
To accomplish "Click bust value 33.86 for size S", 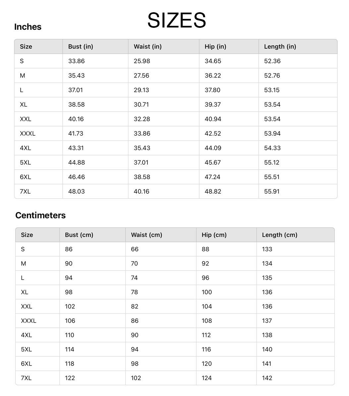I will click(x=76, y=61).
